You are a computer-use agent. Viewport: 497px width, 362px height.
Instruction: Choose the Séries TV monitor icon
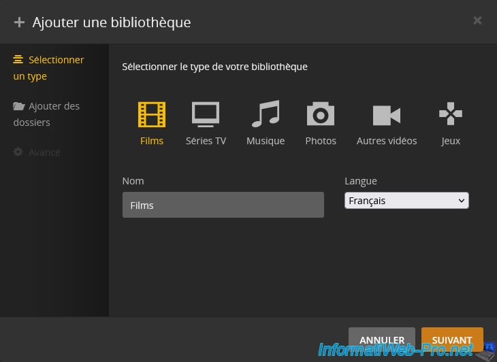pos(206,114)
